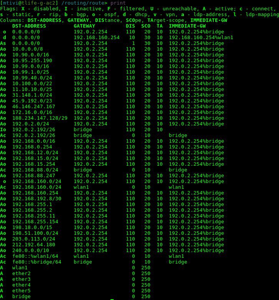Image resolution: width=279 pixels, height=300 pixels.
Task: Select destination 'fe80::%bridge/64'
Action: [37, 262]
